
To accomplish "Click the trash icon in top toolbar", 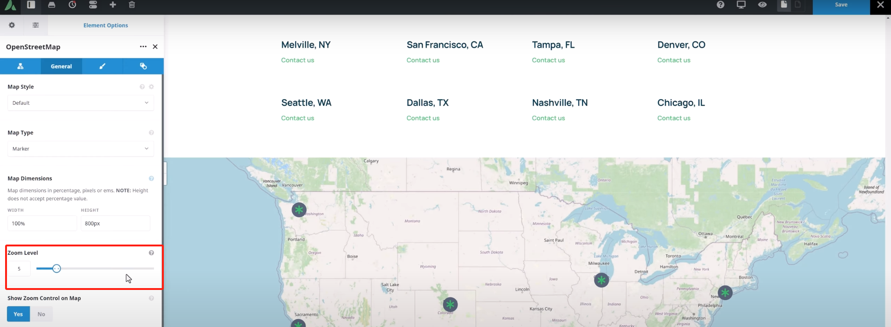I will pos(132,5).
